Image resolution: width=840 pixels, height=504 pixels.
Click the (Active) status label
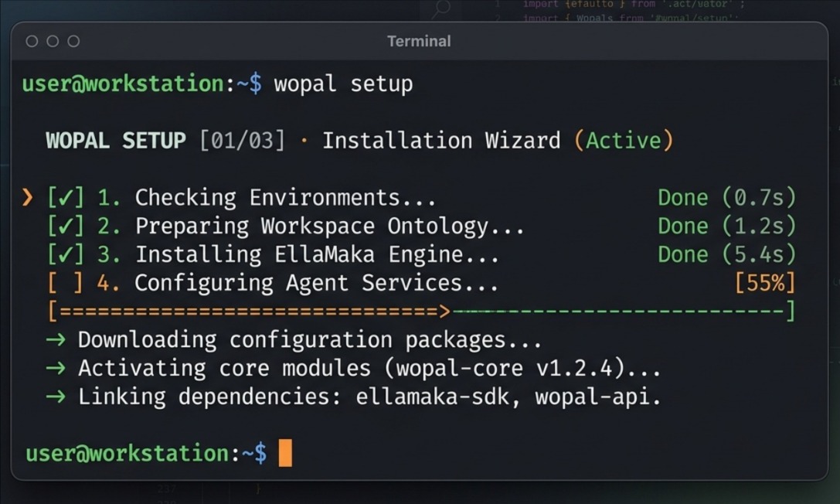(x=624, y=141)
